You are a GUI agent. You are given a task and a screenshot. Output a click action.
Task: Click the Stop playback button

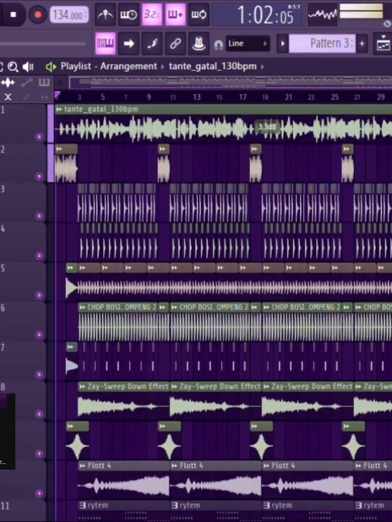13,14
